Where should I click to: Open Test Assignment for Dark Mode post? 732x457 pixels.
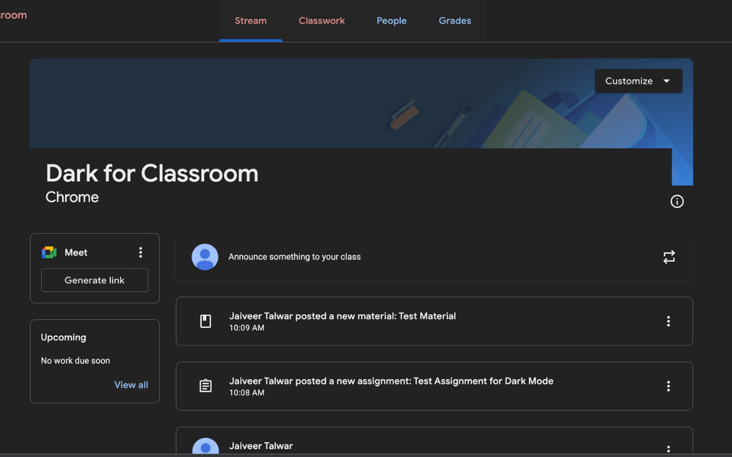(x=434, y=386)
